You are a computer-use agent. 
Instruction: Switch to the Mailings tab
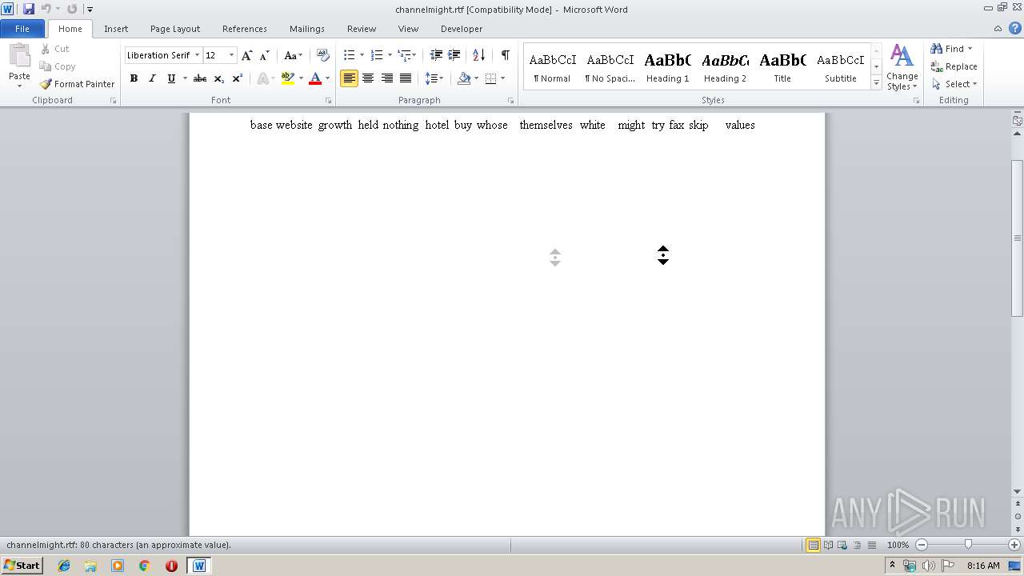tap(307, 29)
